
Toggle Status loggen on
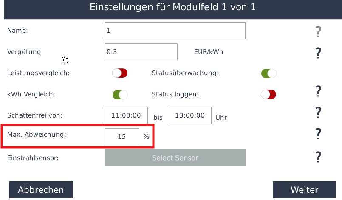point(269,94)
